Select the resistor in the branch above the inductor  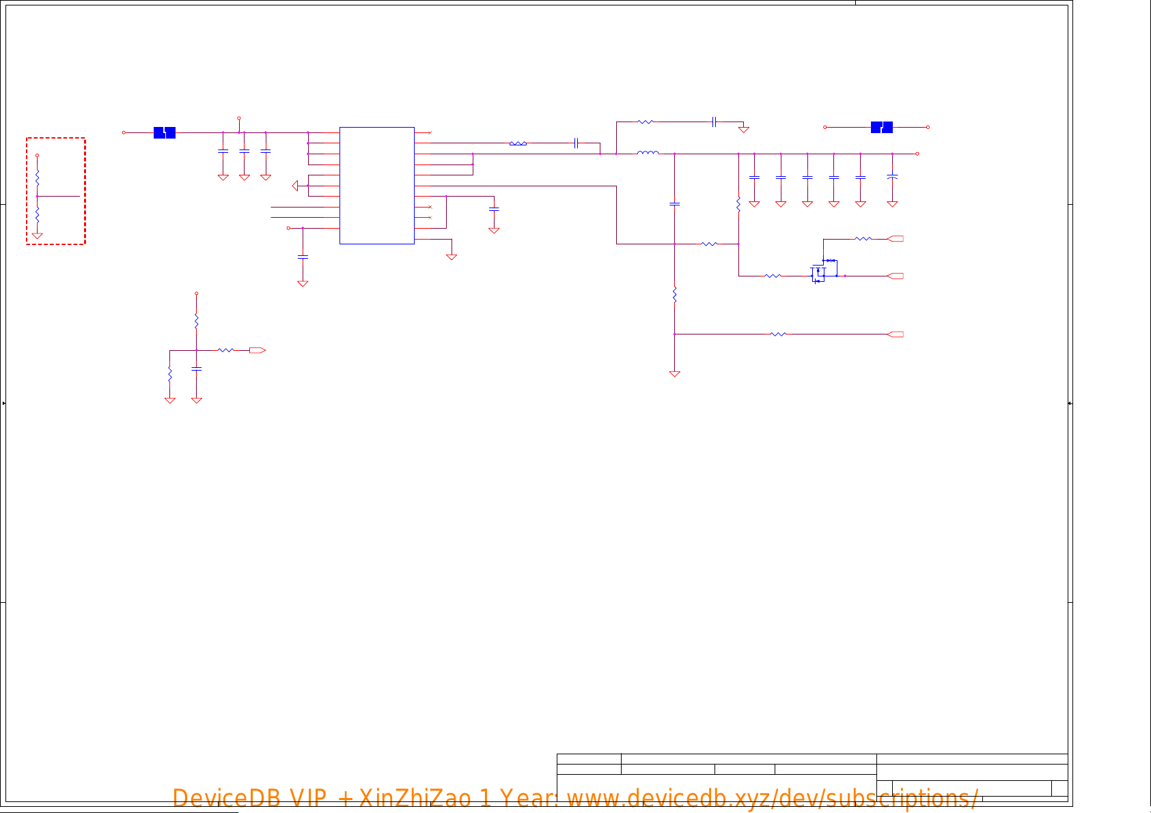pyautogui.click(x=646, y=122)
